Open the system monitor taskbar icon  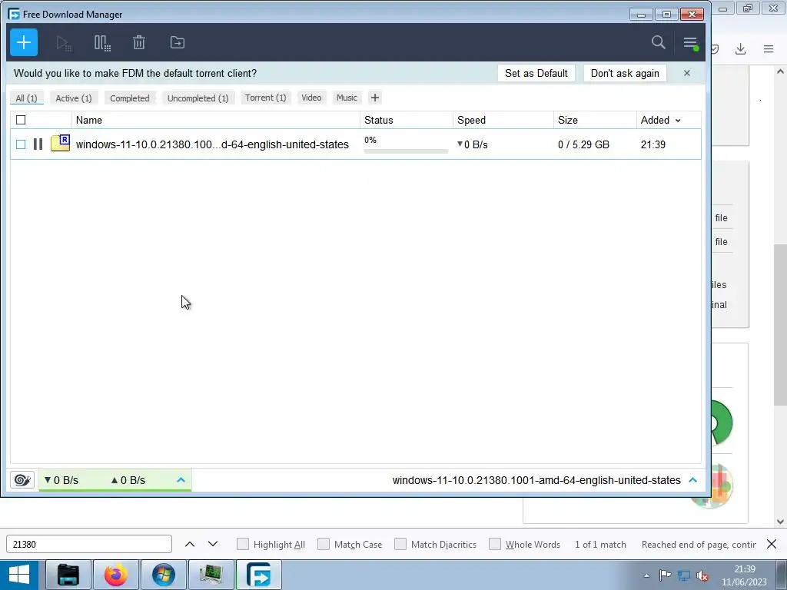[211, 575]
